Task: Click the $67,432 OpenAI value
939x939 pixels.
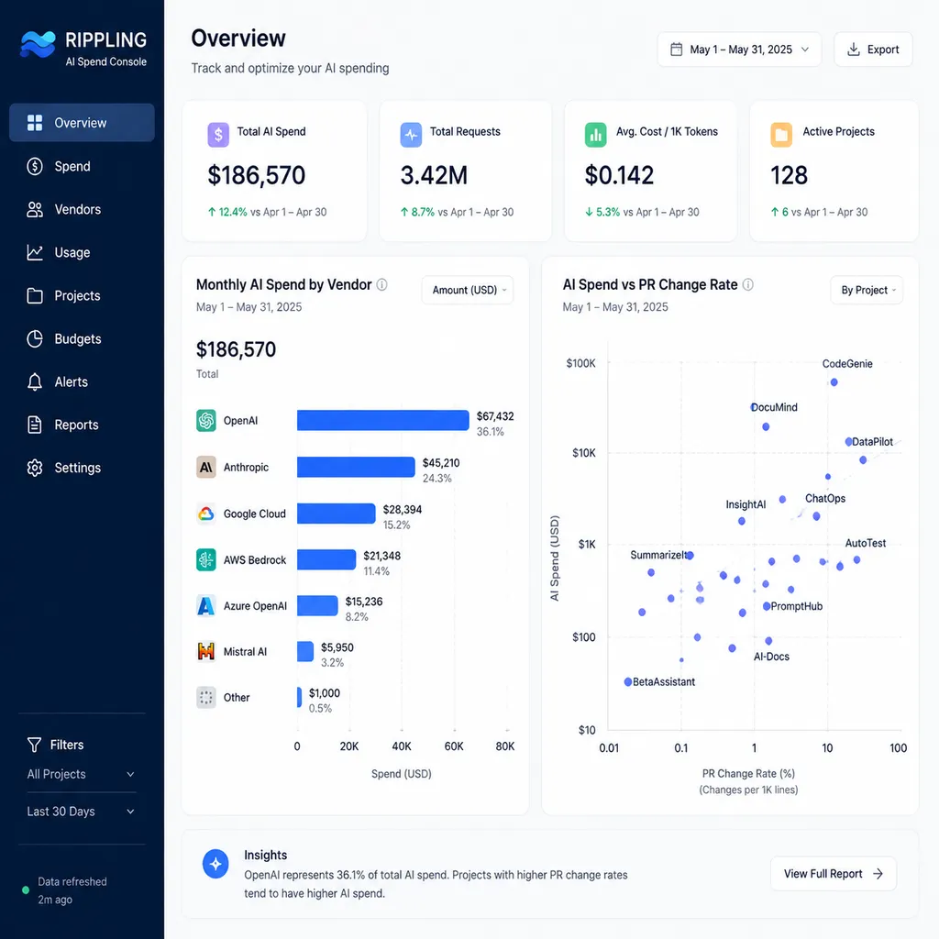Action: coord(494,416)
